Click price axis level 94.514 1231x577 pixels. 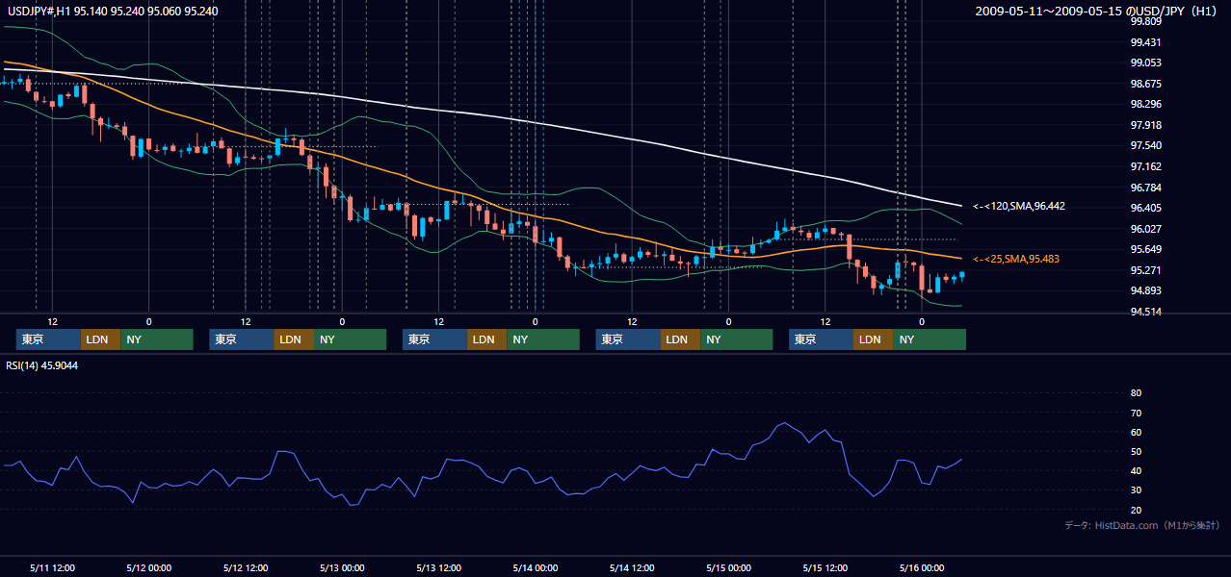tap(1146, 312)
